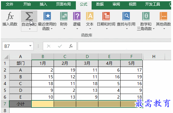Select row 8 header
Image resolution: width=173 pixels, height=113 pixels.
pyautogui.click(x=5, y=110)
